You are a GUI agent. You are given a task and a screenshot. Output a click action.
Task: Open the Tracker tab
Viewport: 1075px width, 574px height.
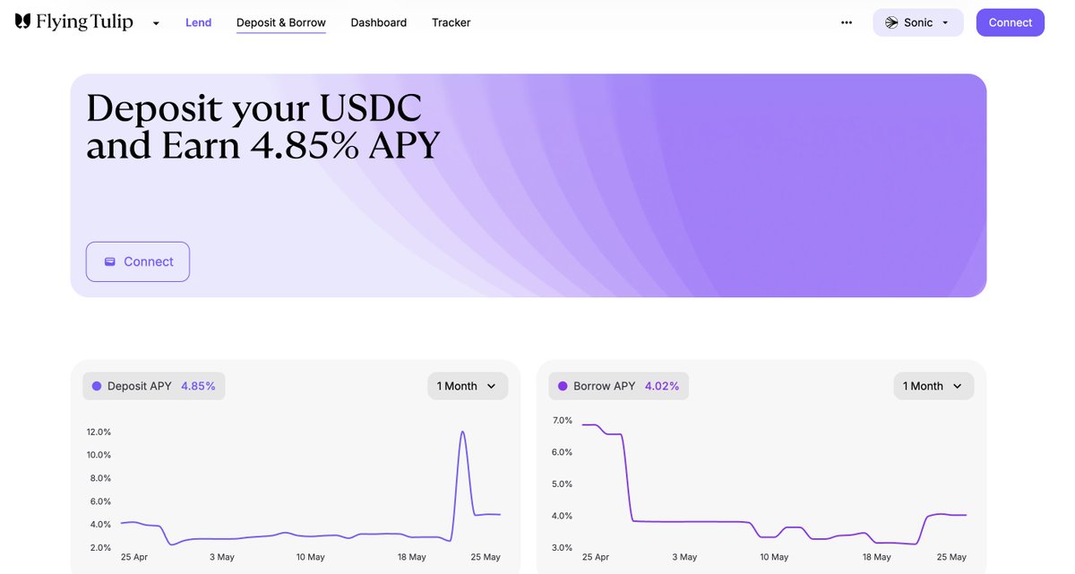pyautogui.click(x=451, y=22)
